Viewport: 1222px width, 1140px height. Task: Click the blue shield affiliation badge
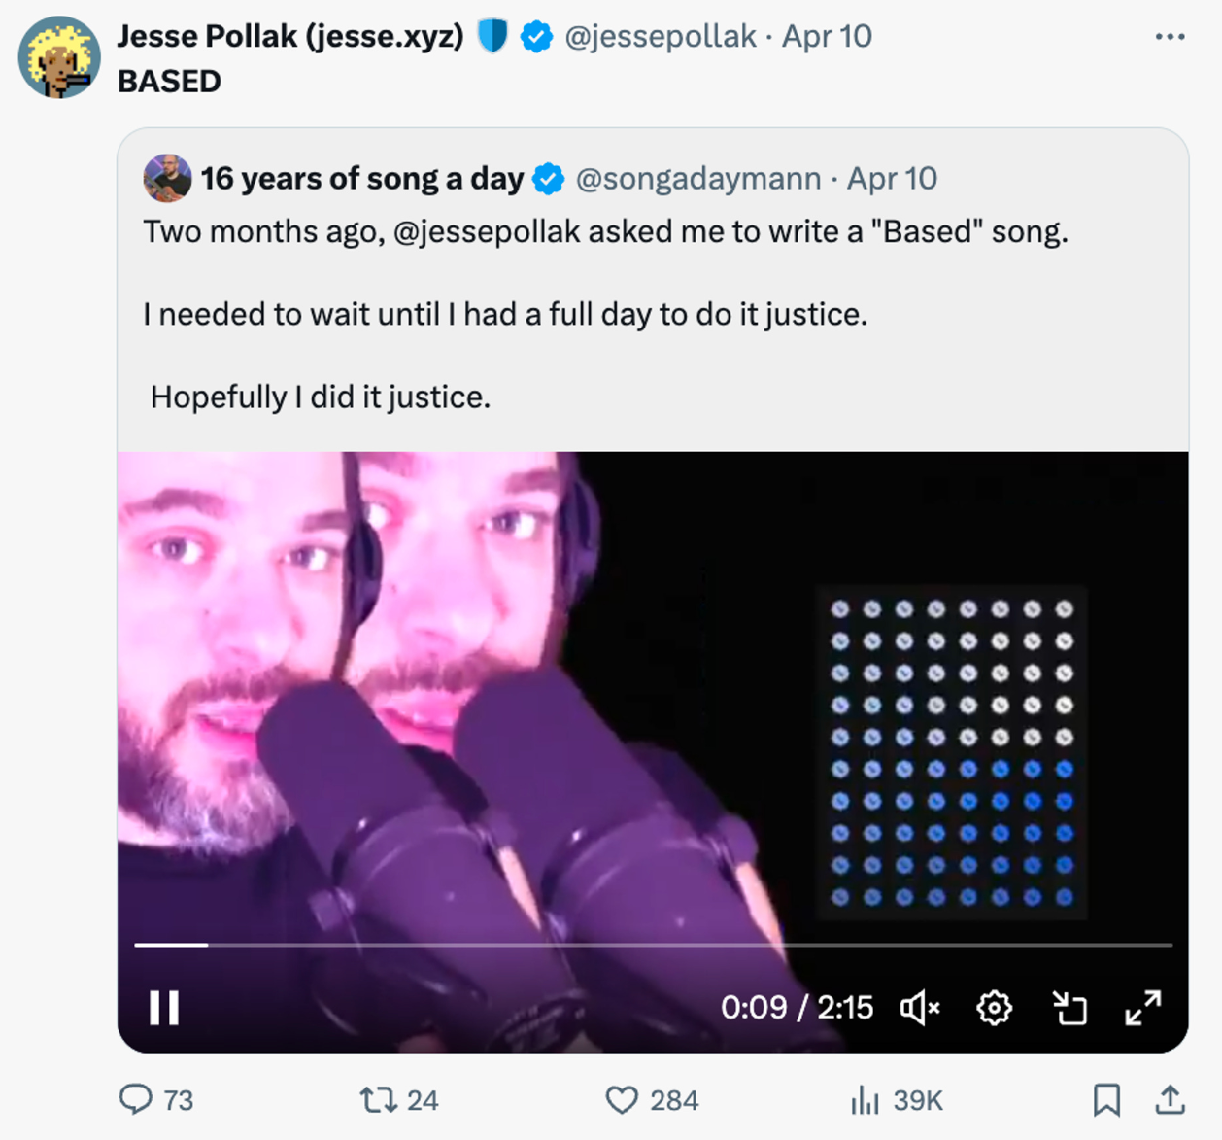[x=492, y=36]
